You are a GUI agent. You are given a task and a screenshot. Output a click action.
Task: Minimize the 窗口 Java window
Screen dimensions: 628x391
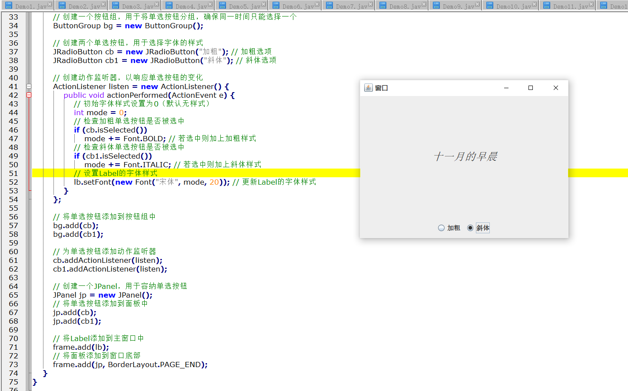coord(506,88)
